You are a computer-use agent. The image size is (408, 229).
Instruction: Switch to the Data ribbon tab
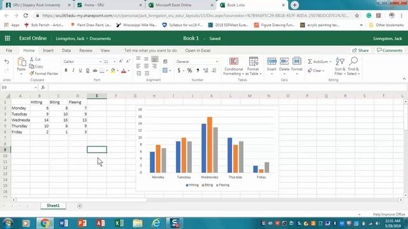point(66,50)
